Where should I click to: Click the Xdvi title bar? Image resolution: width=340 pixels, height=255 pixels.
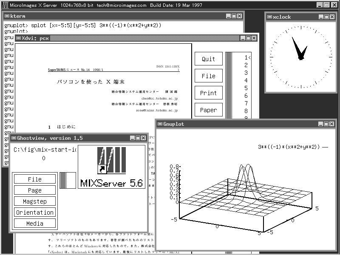point(136,38)
